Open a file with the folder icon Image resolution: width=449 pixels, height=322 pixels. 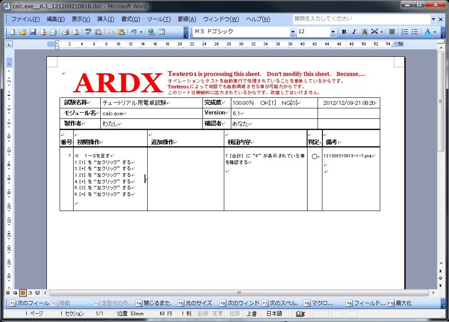click(23, 32)
